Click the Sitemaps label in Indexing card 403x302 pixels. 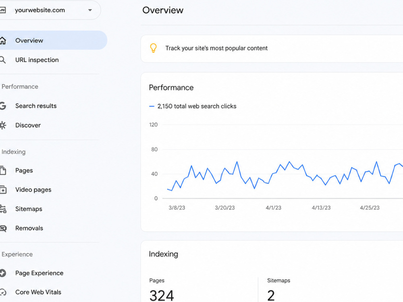coord(278,280)
